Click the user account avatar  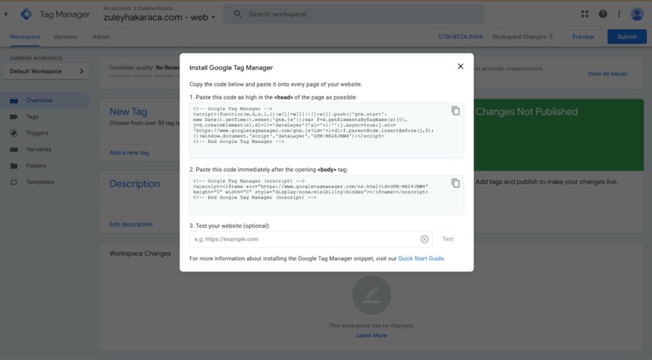point(637,14)
